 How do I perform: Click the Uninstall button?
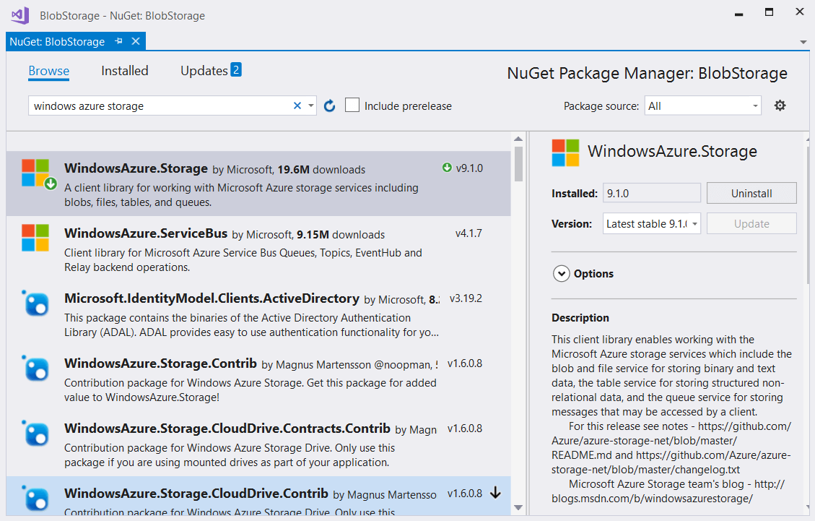point(751,193)
